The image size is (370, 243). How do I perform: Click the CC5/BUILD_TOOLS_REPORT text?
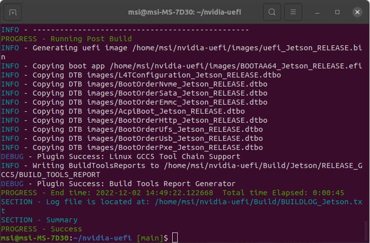coord(51,175)
